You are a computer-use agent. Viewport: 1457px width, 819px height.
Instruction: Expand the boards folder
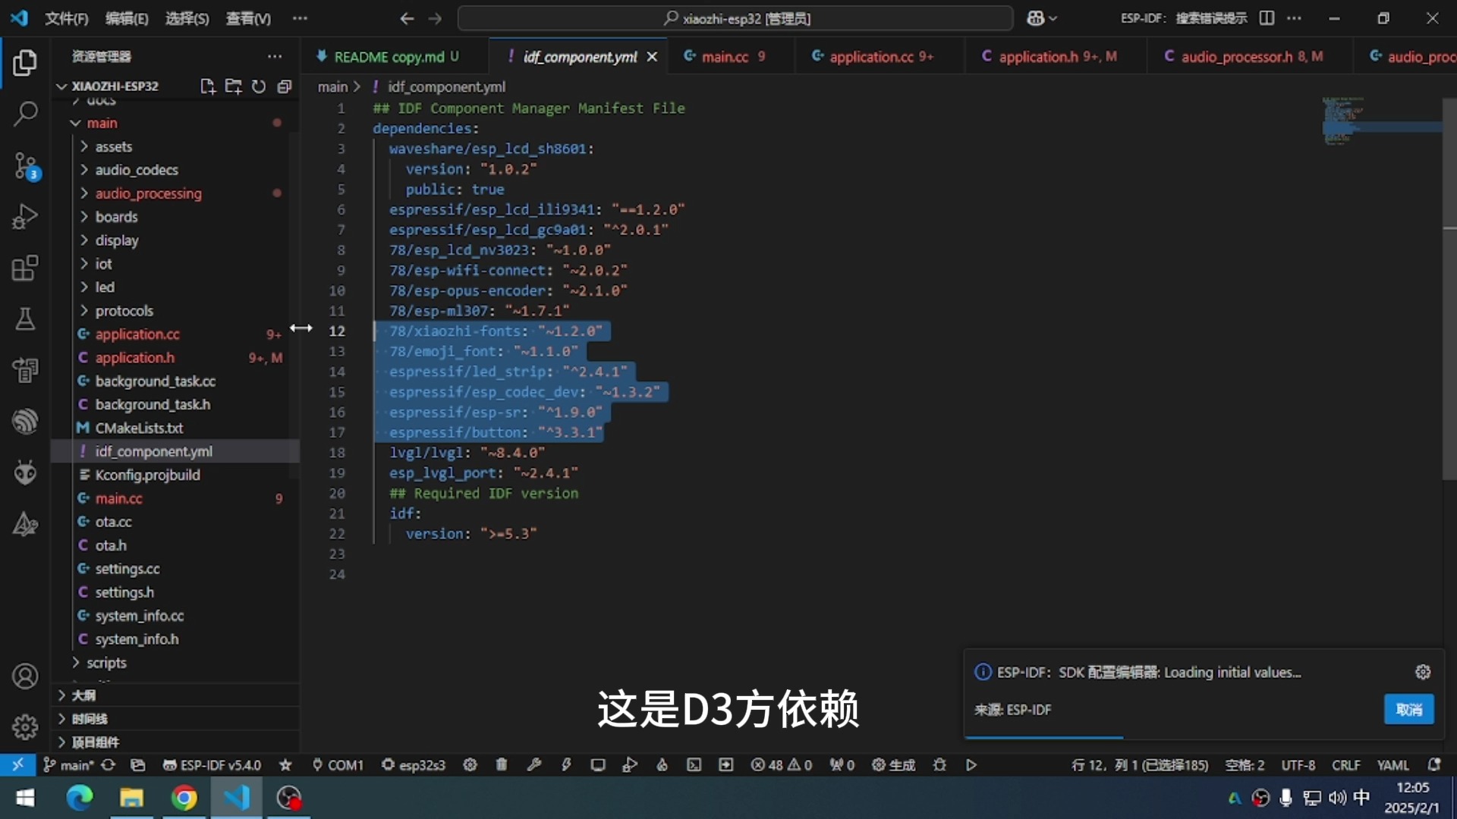(x=116, y=217)
